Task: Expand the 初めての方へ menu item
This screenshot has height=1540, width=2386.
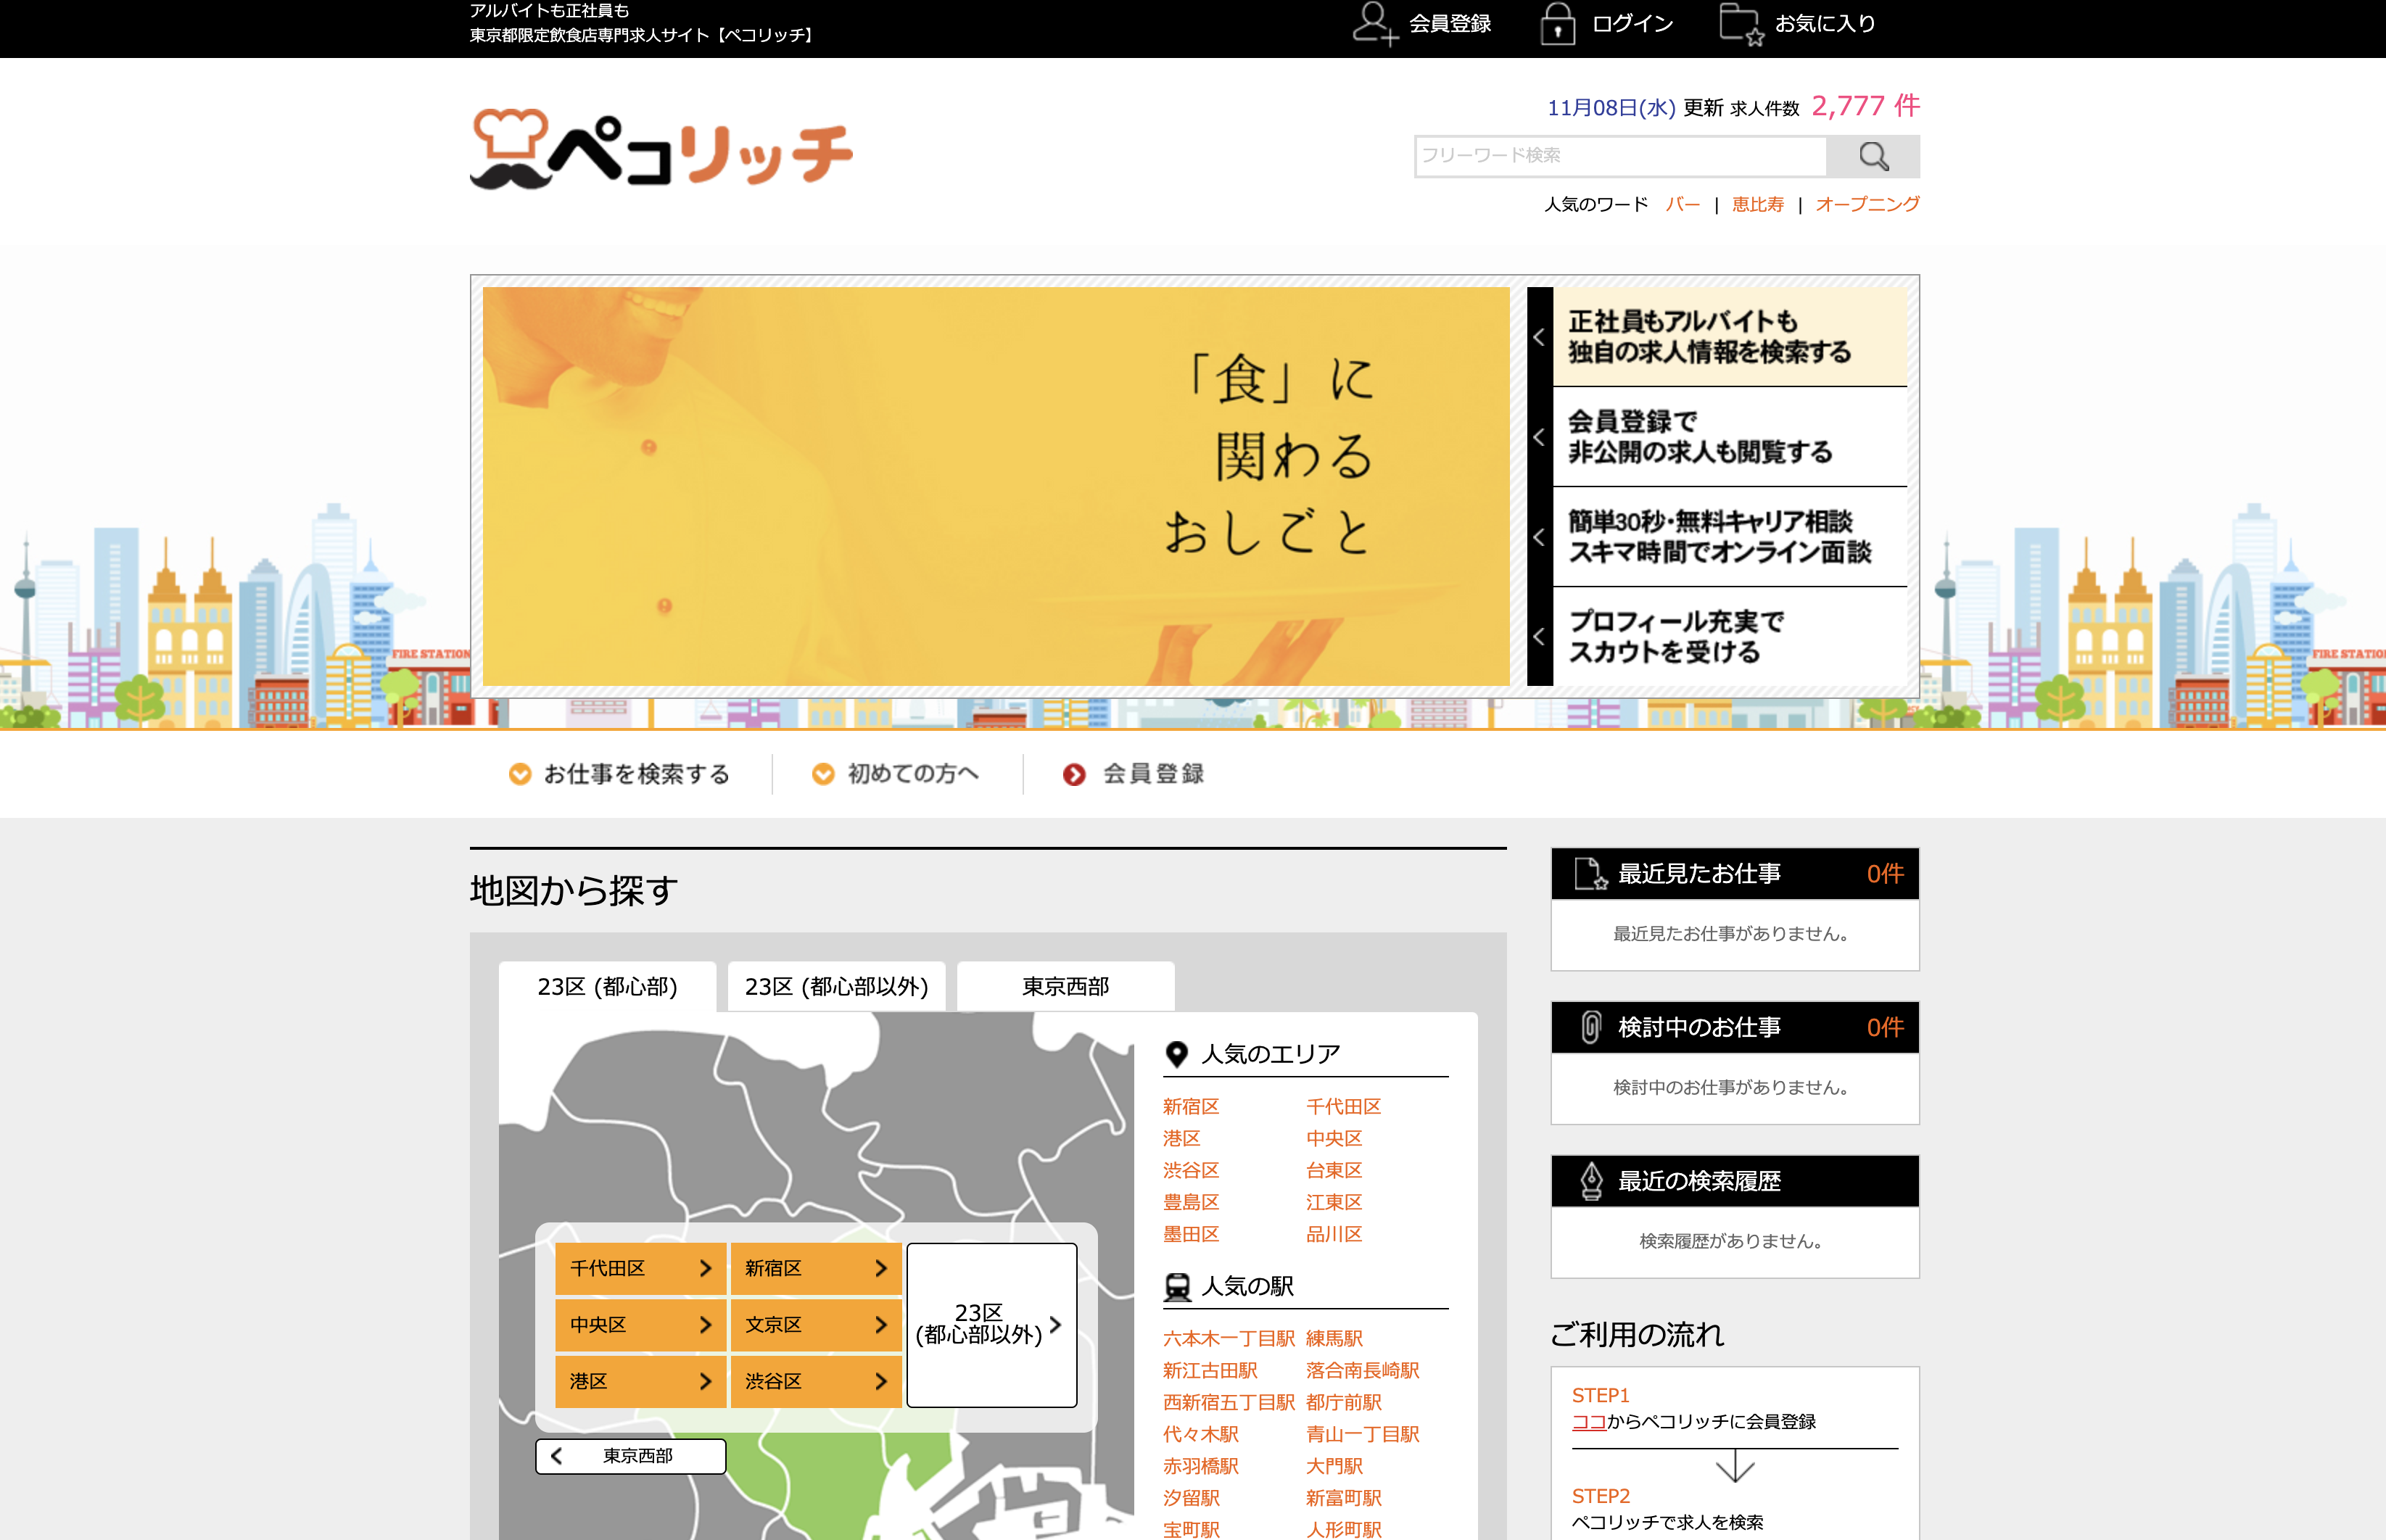Action: tap(896, 774)
